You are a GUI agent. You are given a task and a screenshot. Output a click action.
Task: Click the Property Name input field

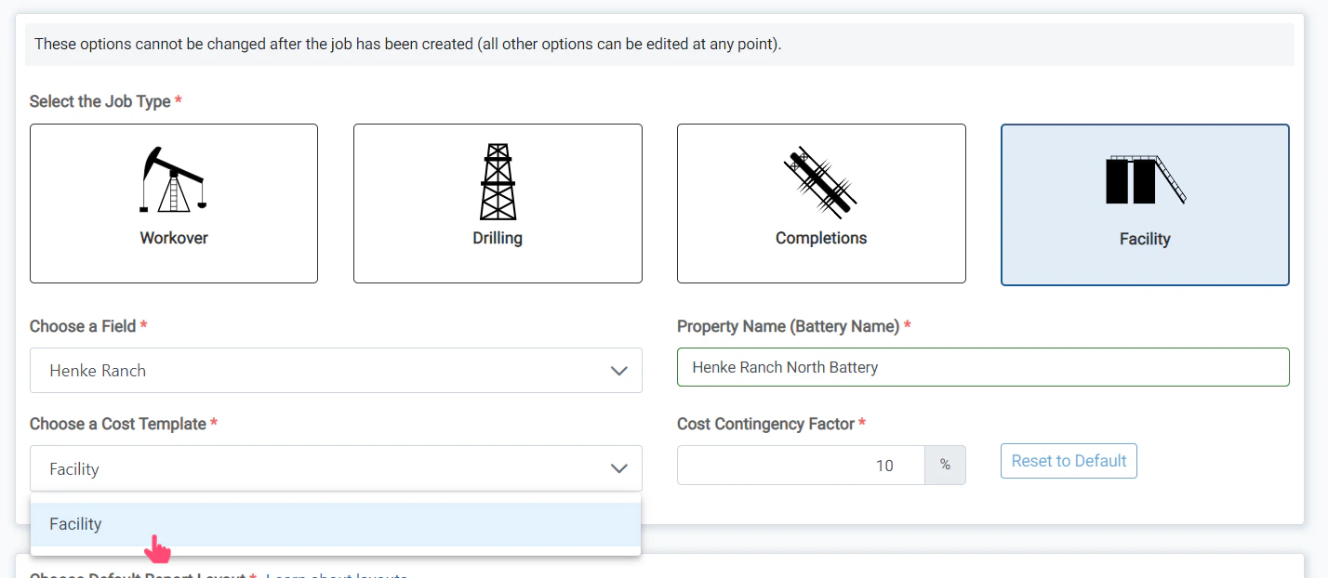coord(982,366)
